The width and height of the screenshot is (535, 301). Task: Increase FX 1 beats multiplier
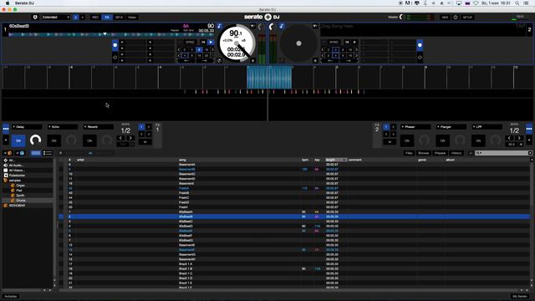[x=130, y=138]
